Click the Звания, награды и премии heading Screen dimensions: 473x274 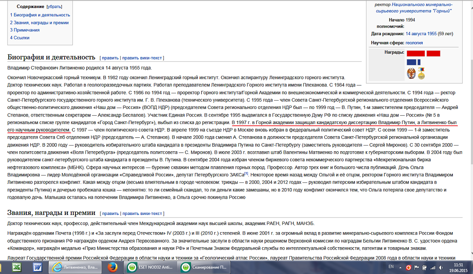tap(51, 213)
